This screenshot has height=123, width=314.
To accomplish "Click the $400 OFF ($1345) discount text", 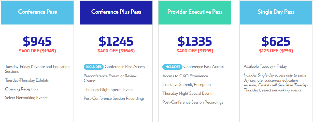I will click(x=37, y=51).
